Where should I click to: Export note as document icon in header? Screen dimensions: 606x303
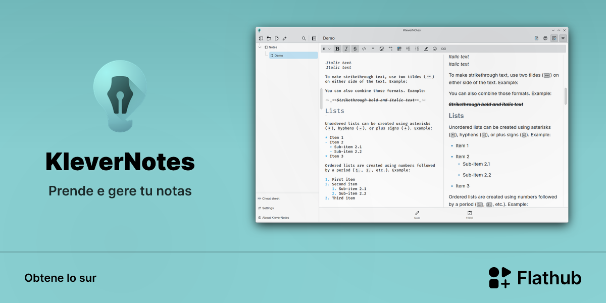coord(536,38)
